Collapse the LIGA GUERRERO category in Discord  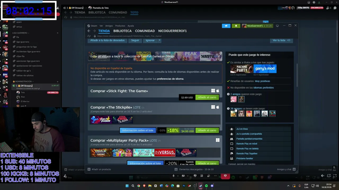pyautogui.click(x=21, y=33)
